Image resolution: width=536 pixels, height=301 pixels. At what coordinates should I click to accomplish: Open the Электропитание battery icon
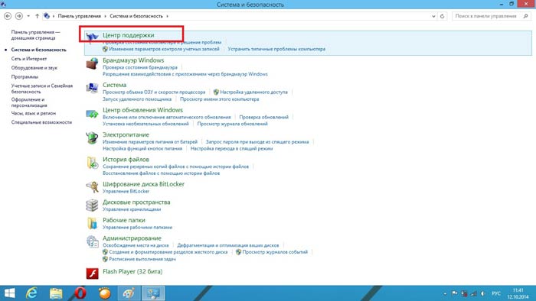pyautogui.click(x=92, y=138)
